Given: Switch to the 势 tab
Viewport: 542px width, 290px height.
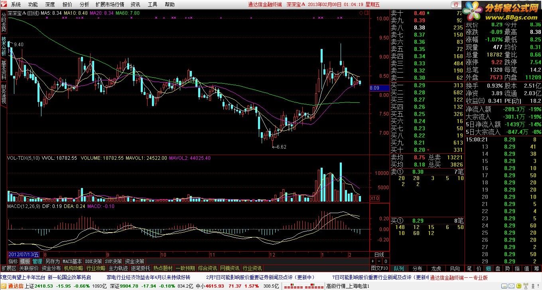Looking at the screenshot, I should coord(507,268).
